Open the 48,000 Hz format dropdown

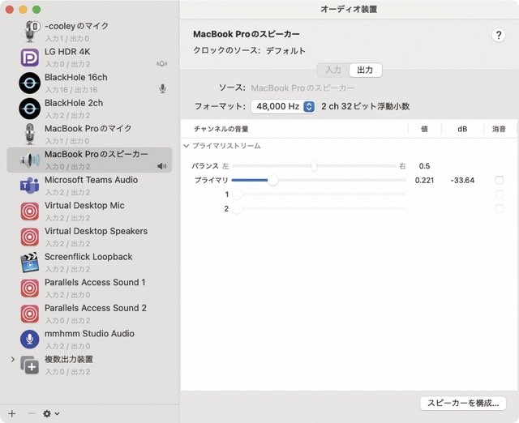coord(283,106)
